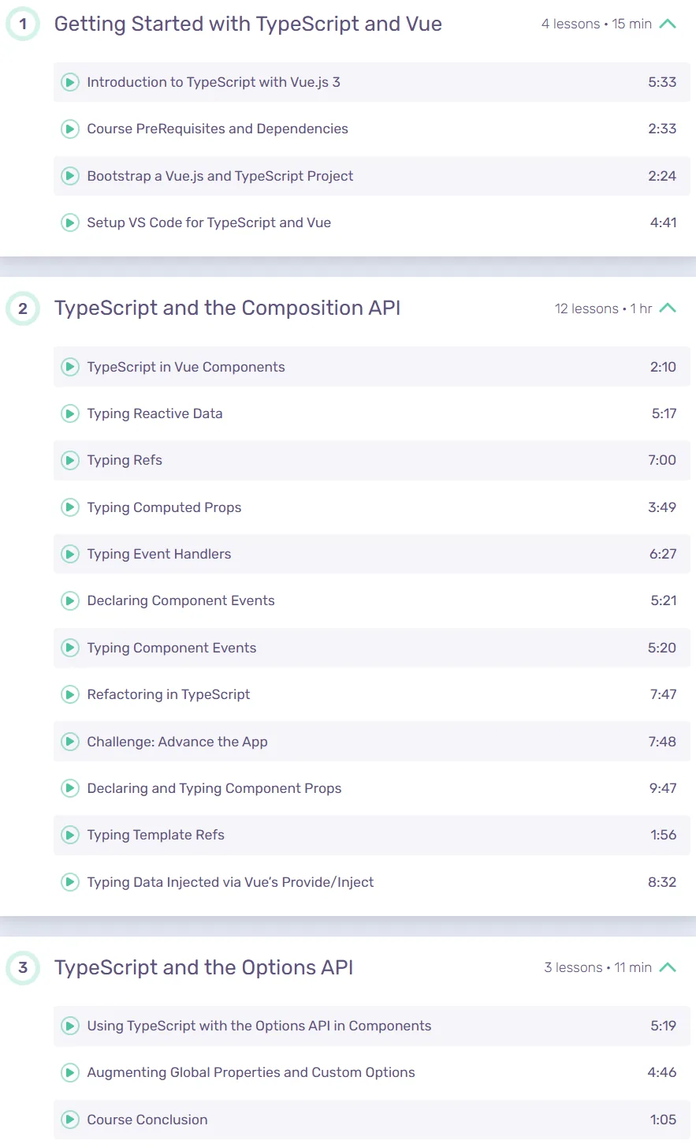The width and height of the screenshot is (696, 1148).
Task: Click Augmenting Global Properties and Custom Options title
Action: (251, 1072)
